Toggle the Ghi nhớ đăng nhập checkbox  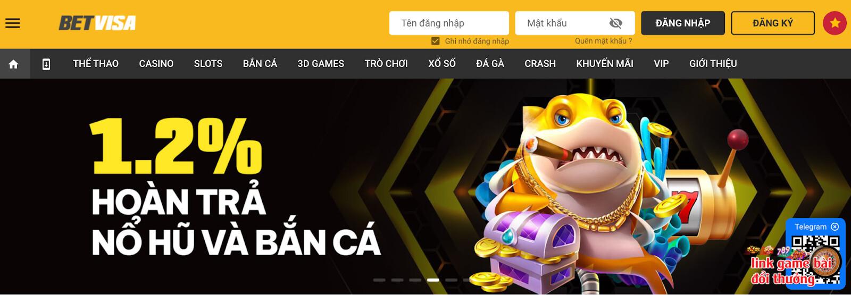[436, 41]
